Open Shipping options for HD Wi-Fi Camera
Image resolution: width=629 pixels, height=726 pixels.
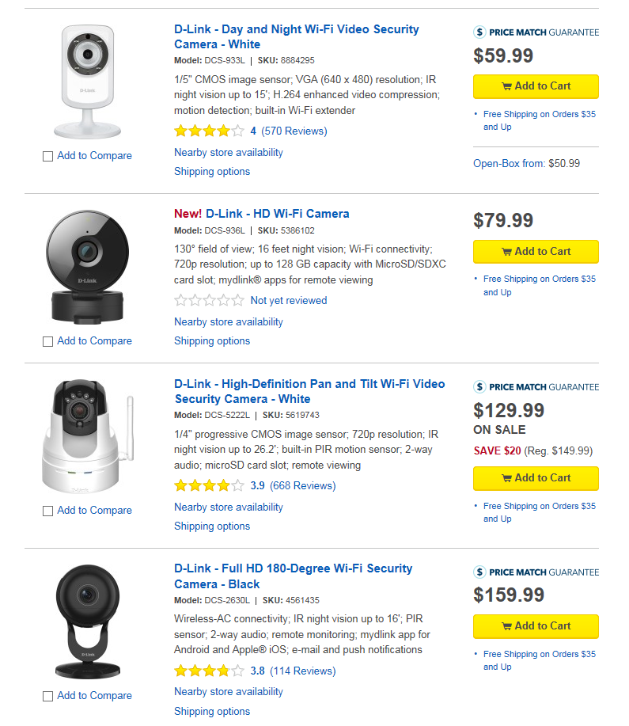[212, 340]
